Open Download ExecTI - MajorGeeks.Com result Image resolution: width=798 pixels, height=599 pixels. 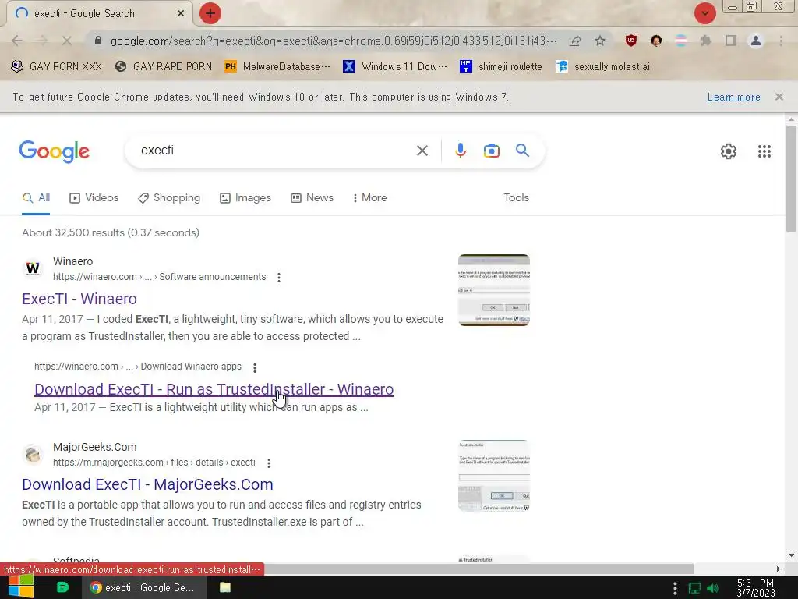(147, 484)
